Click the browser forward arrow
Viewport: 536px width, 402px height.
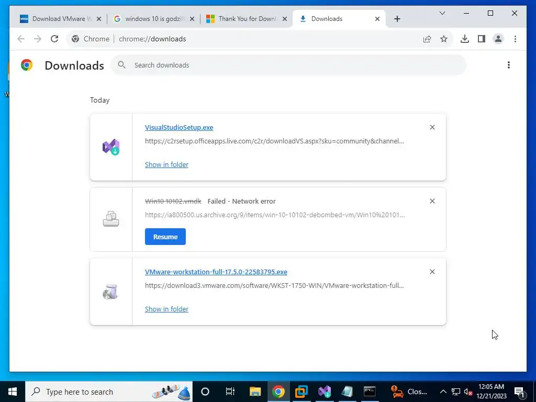[38, 39]
